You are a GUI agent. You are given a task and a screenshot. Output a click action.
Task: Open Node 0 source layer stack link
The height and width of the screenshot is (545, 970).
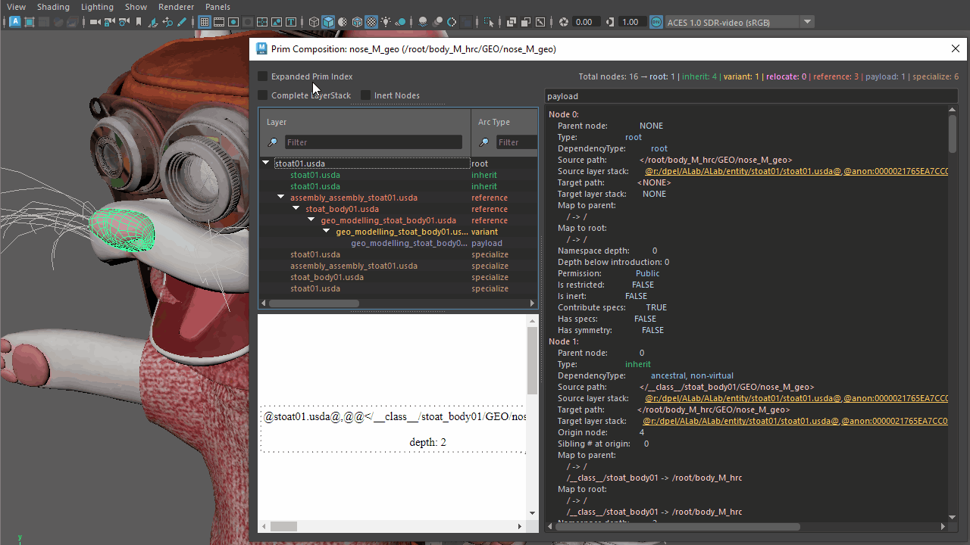pos(796,171)
